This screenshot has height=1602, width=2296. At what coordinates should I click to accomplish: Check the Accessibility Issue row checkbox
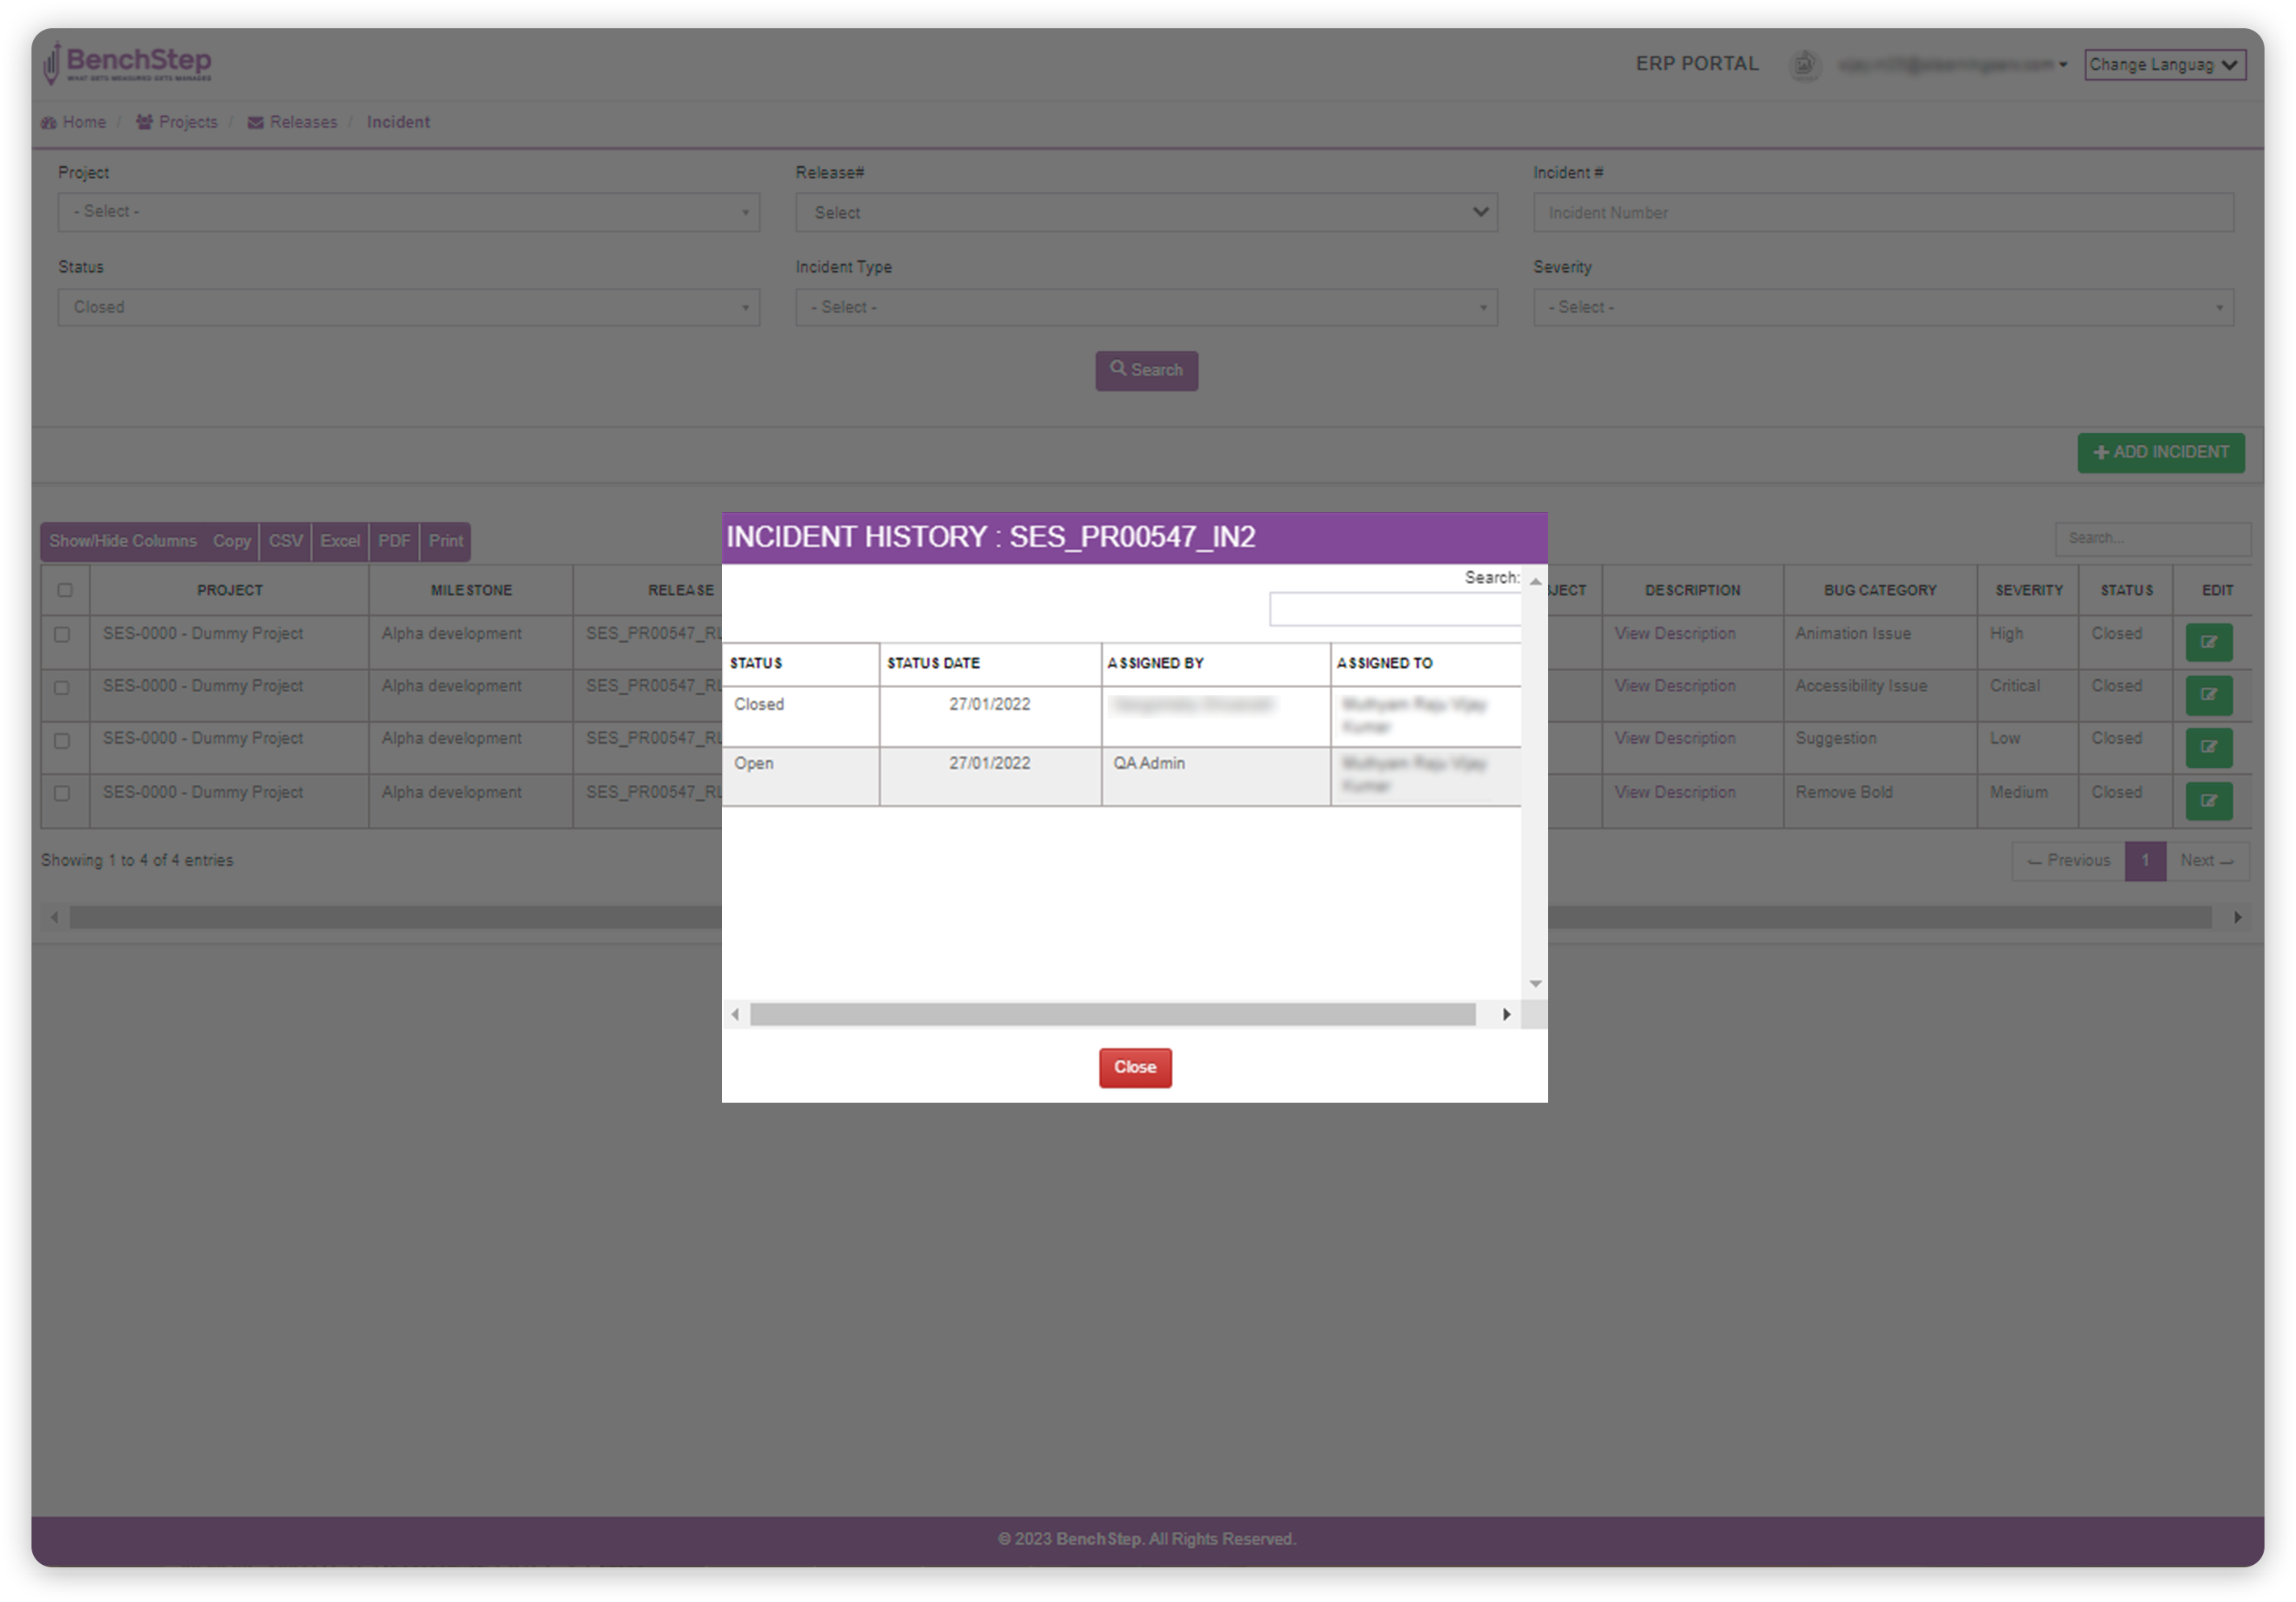[x=62, y=687]
